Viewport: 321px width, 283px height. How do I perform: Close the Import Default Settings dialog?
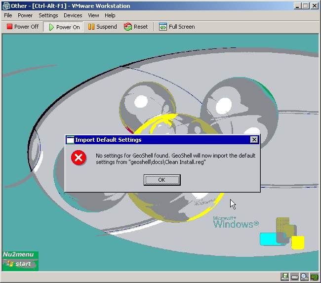click(x=254, y=140)
